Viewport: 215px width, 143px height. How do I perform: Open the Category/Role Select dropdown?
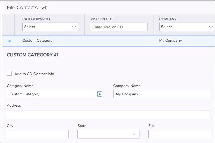point(51,27)
